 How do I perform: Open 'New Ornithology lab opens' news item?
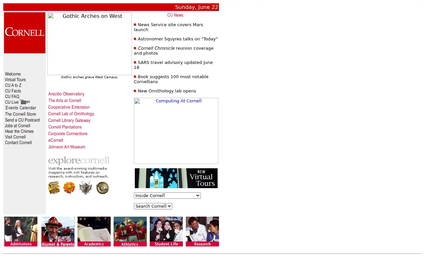167,91
